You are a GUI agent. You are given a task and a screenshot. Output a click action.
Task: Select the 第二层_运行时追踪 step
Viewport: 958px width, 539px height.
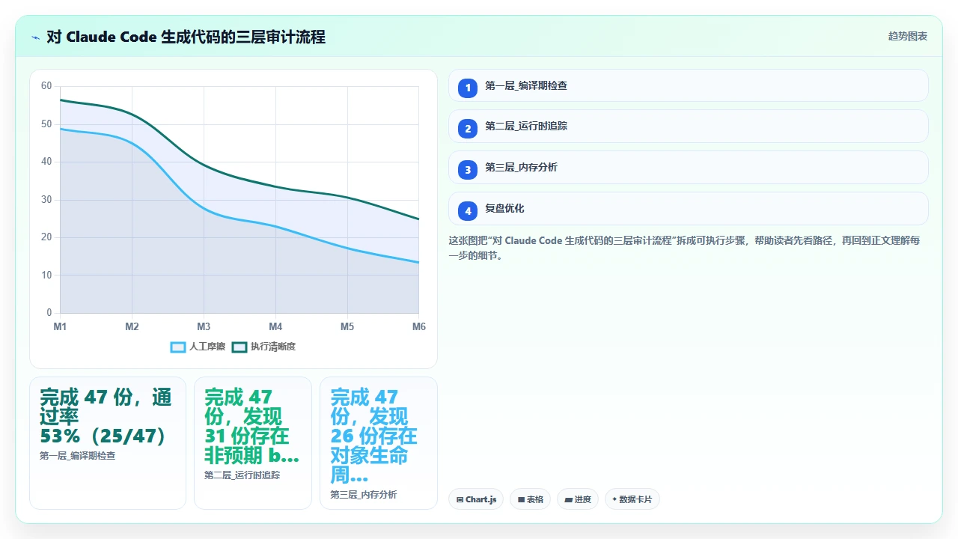pyautogui.click(x=688, y=127)
